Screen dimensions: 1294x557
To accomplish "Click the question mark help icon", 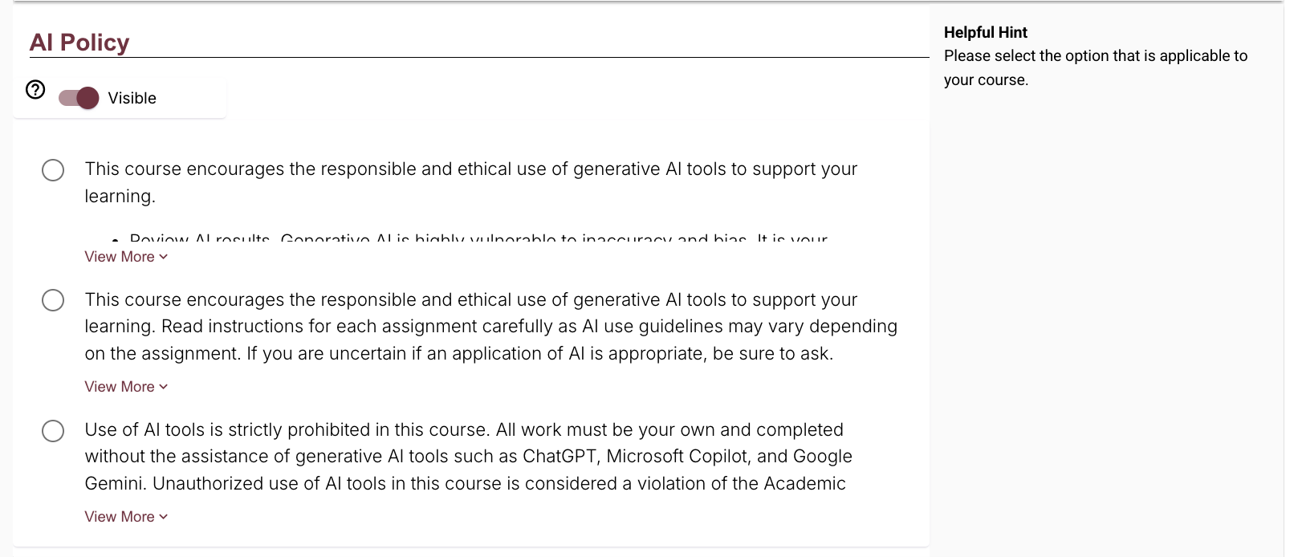I will (x=35, y=89).
